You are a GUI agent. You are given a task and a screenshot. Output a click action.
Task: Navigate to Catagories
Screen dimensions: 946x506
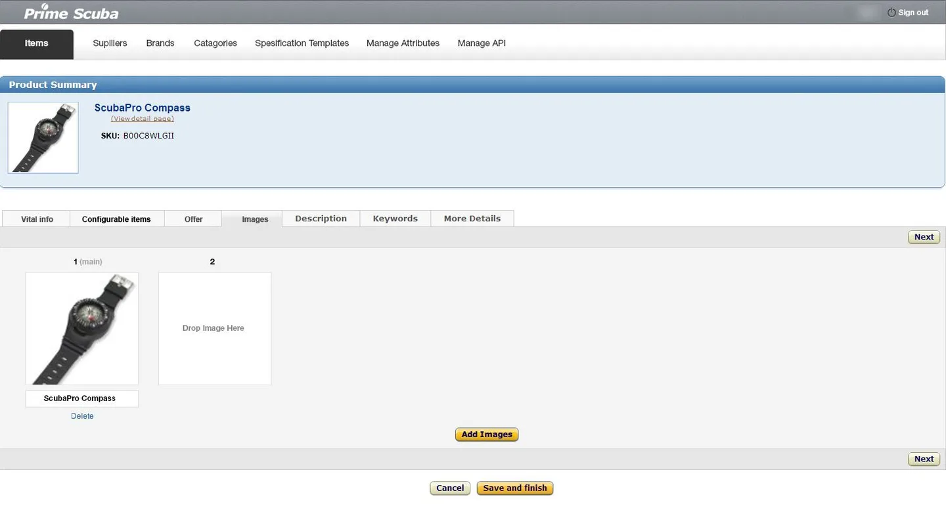(215, 43)
